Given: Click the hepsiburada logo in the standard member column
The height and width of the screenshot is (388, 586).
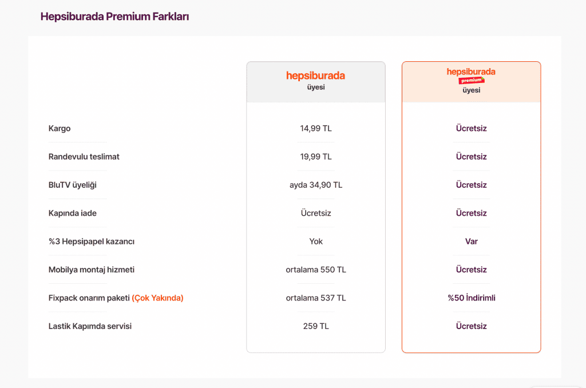Looking at the screenshot, I should (x=315, y=76).
